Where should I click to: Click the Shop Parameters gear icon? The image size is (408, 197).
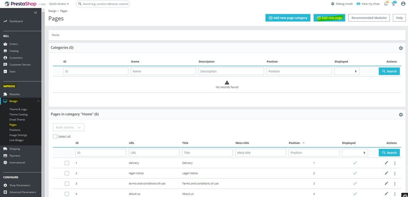click(5, 185)
